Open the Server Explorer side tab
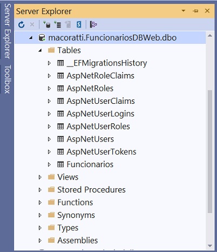This screenshot has height=252, width=217. tap(7, 31)
